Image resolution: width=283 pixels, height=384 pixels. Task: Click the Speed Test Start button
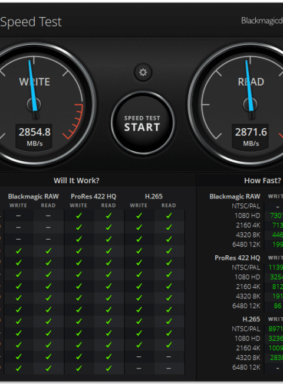pos(143,123)
